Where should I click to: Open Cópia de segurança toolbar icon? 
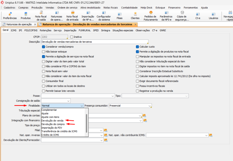click(182, 16)
